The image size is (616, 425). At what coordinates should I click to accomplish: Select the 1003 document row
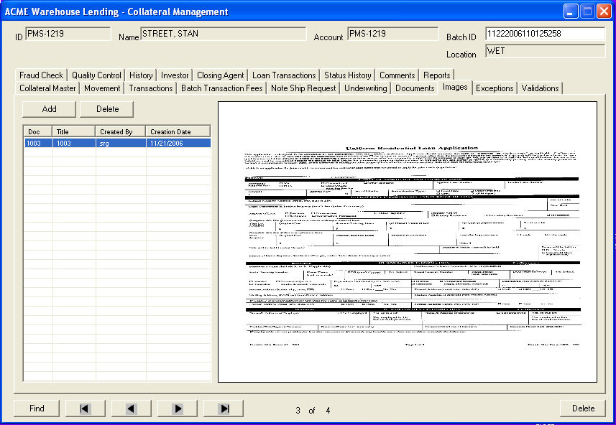[116, 143]
